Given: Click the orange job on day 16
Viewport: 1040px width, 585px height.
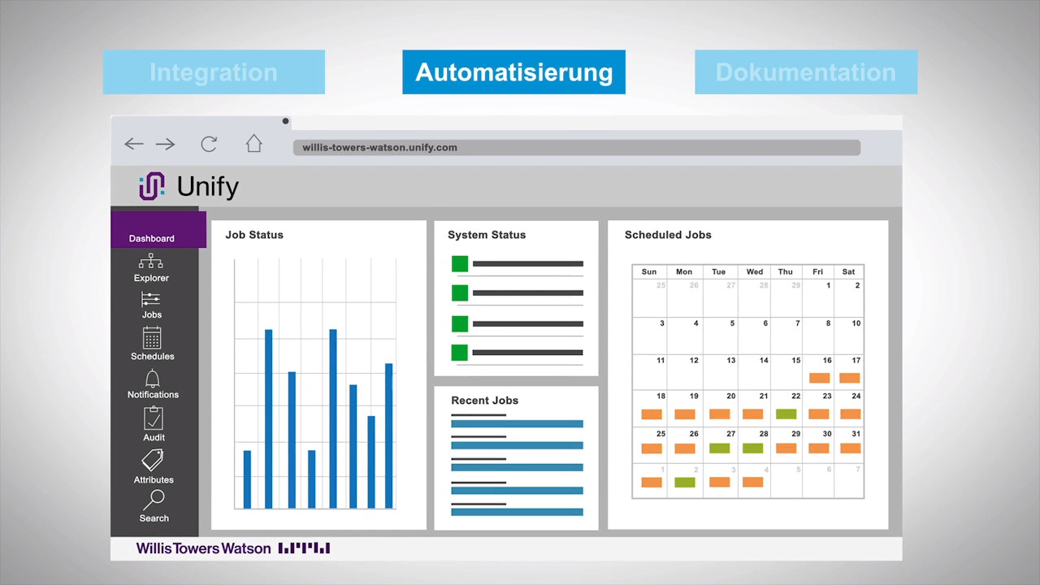Looking at the screenshot, I should click(x=820, y=378).
